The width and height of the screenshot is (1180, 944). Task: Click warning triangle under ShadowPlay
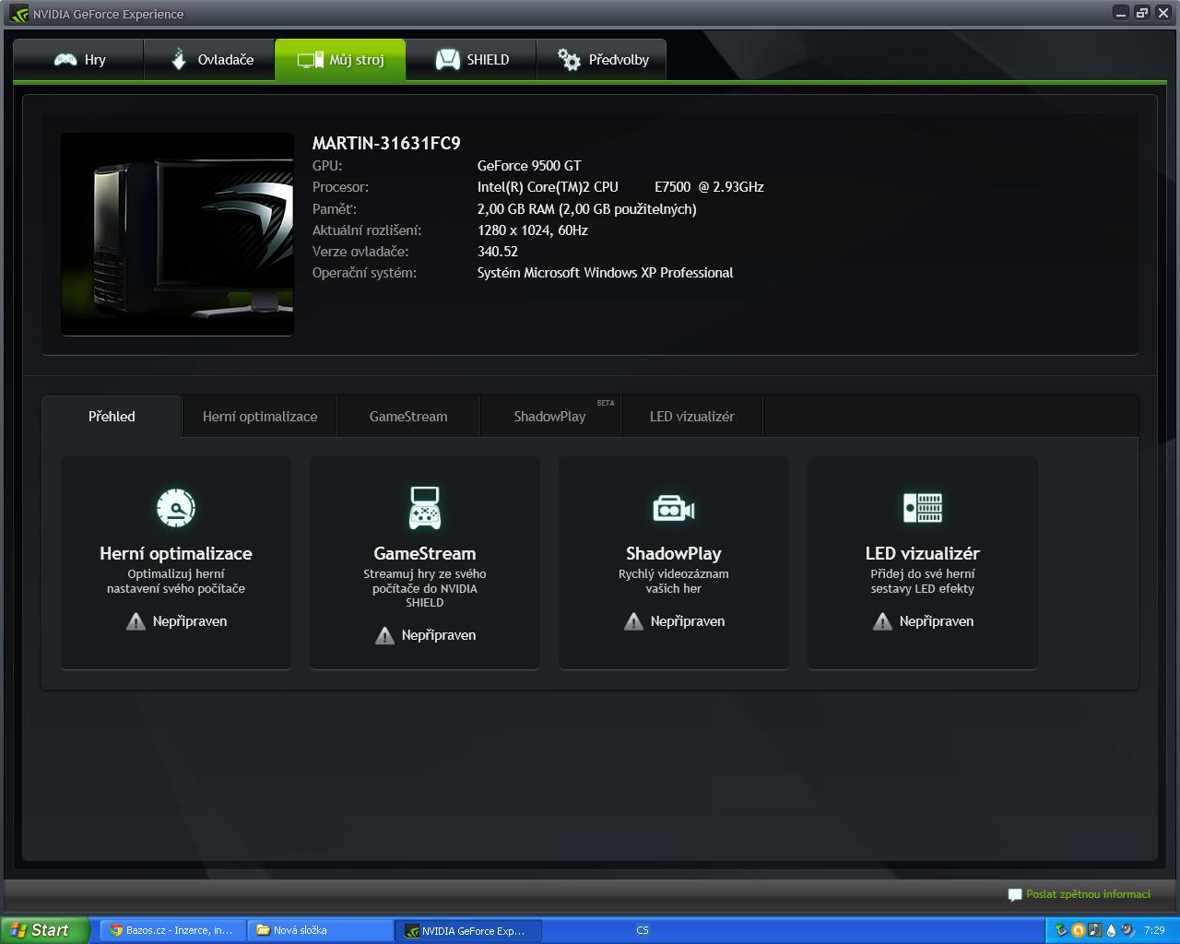[x=633, y=621]
